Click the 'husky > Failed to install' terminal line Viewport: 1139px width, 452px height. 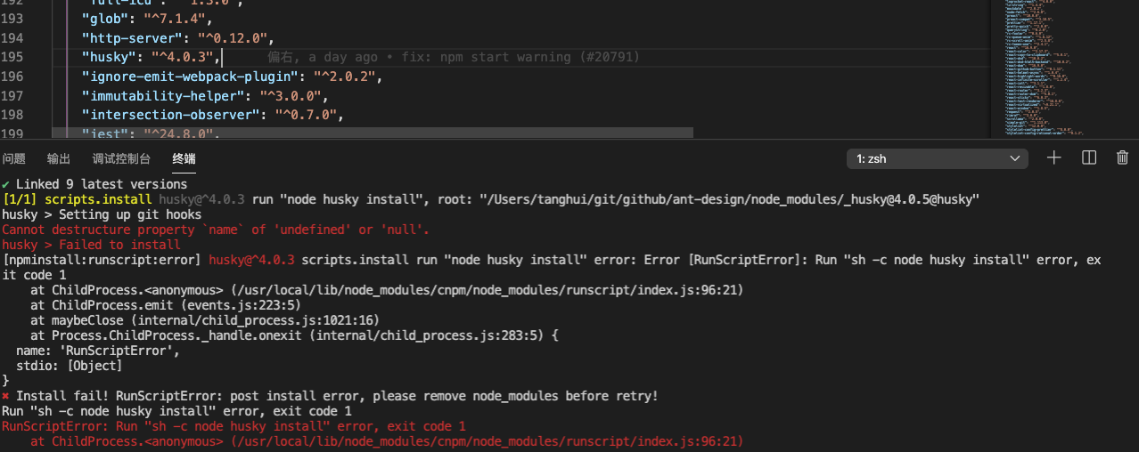point(91,245)
